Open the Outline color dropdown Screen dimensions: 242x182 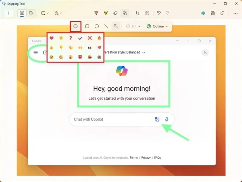pyautogui.click(x=157, y=26)
